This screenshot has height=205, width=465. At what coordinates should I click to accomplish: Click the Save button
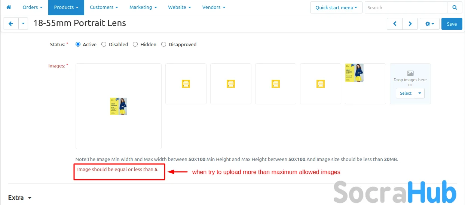(x=452, y=24)
